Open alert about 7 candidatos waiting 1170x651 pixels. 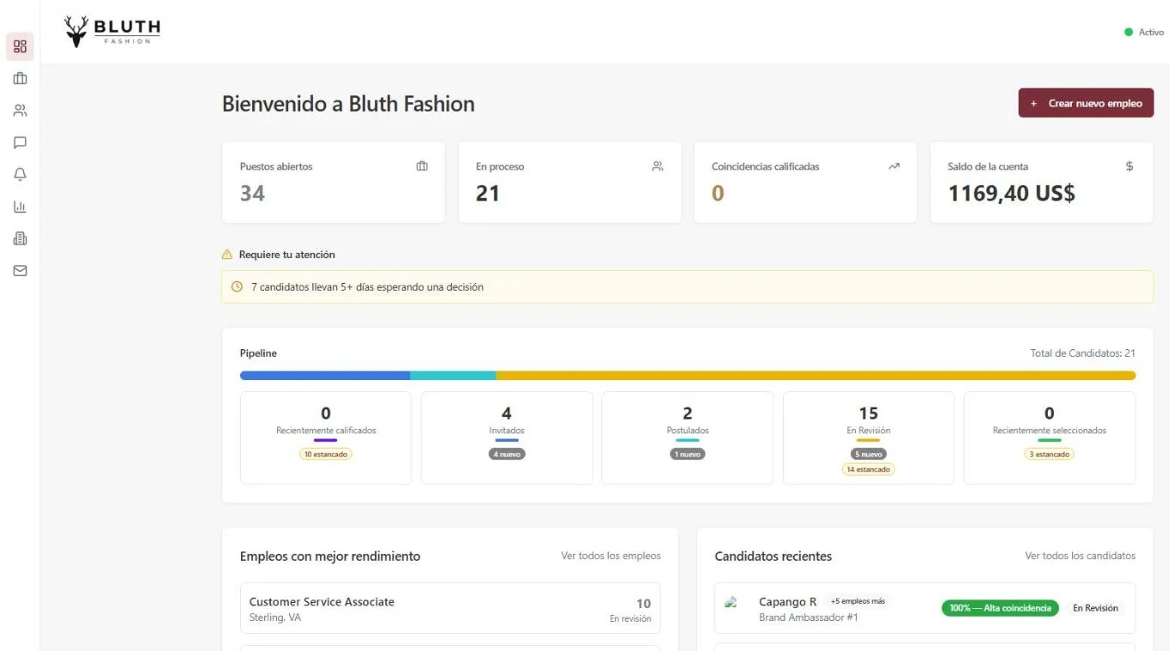687,287
